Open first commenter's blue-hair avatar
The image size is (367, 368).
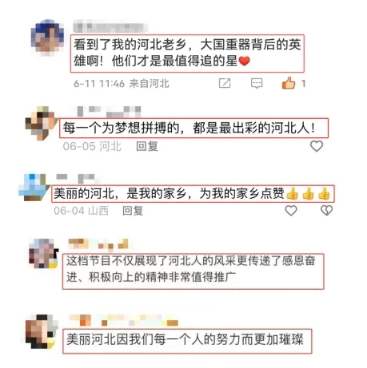click(x=47, y=38)
